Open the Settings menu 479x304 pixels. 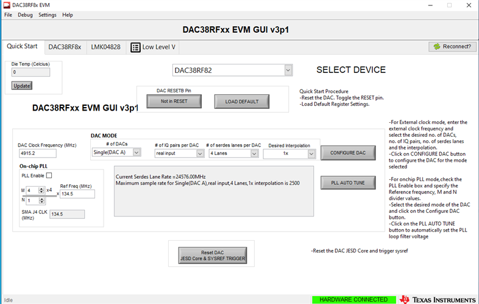tap(48, 15)
